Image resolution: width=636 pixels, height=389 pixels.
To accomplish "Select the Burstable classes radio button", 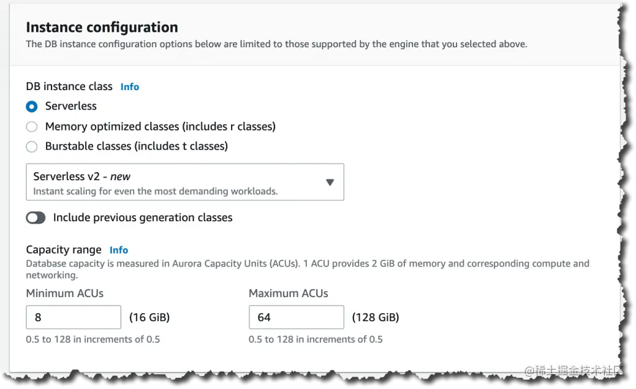I will (32, 147).
